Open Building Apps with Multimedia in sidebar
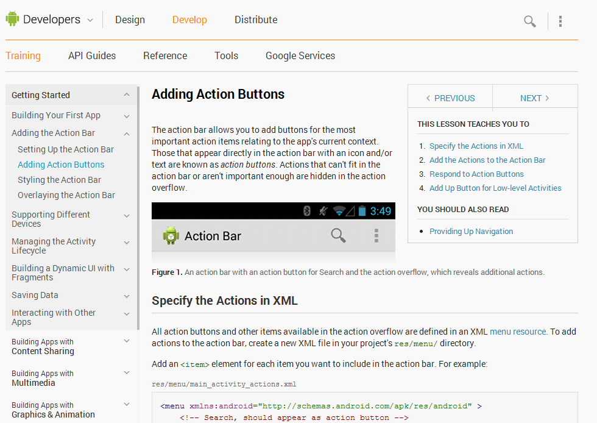Viewport: 597px width, 423px height. (x=42, y=378)
